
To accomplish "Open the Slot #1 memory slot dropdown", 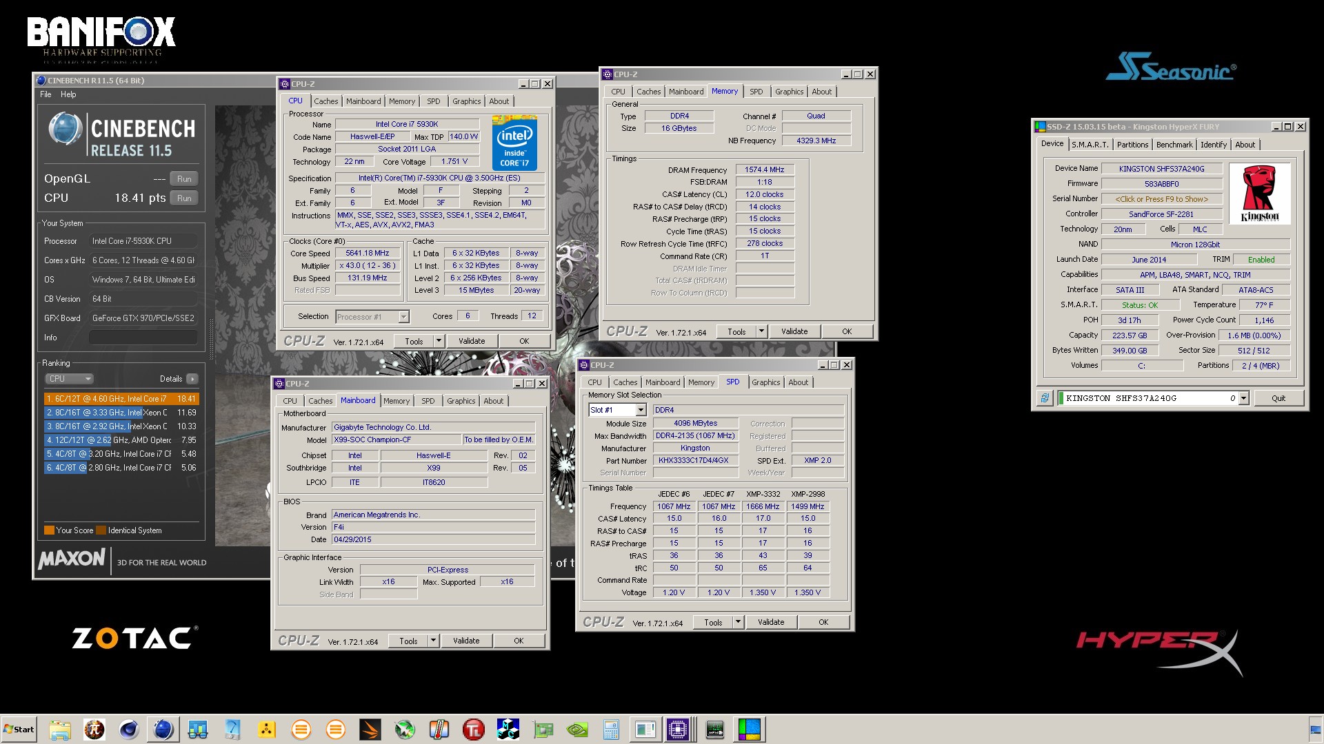I will point(617,410).
